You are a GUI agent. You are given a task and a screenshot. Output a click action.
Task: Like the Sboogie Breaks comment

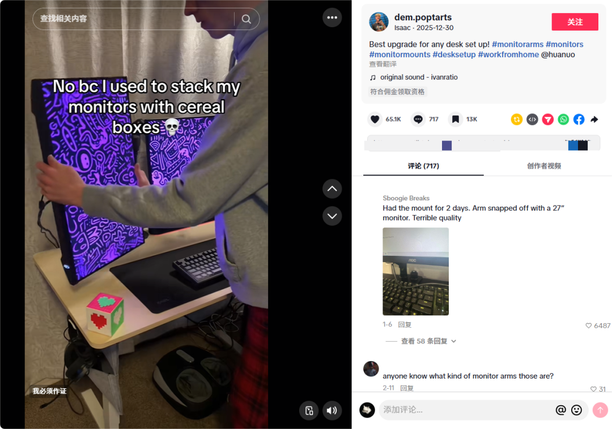tap(589, 326)
